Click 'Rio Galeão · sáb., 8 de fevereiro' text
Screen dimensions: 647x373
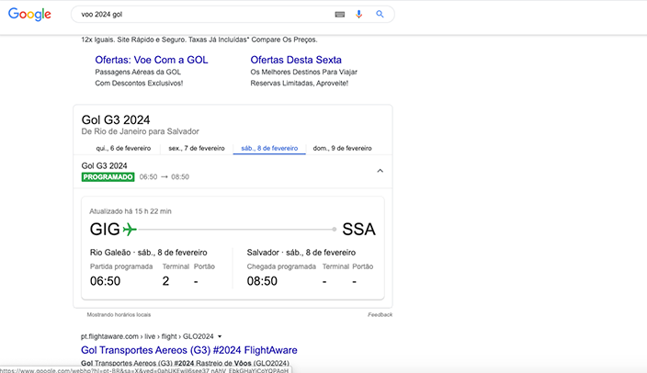pyautogui.click(x=149, y=253)
